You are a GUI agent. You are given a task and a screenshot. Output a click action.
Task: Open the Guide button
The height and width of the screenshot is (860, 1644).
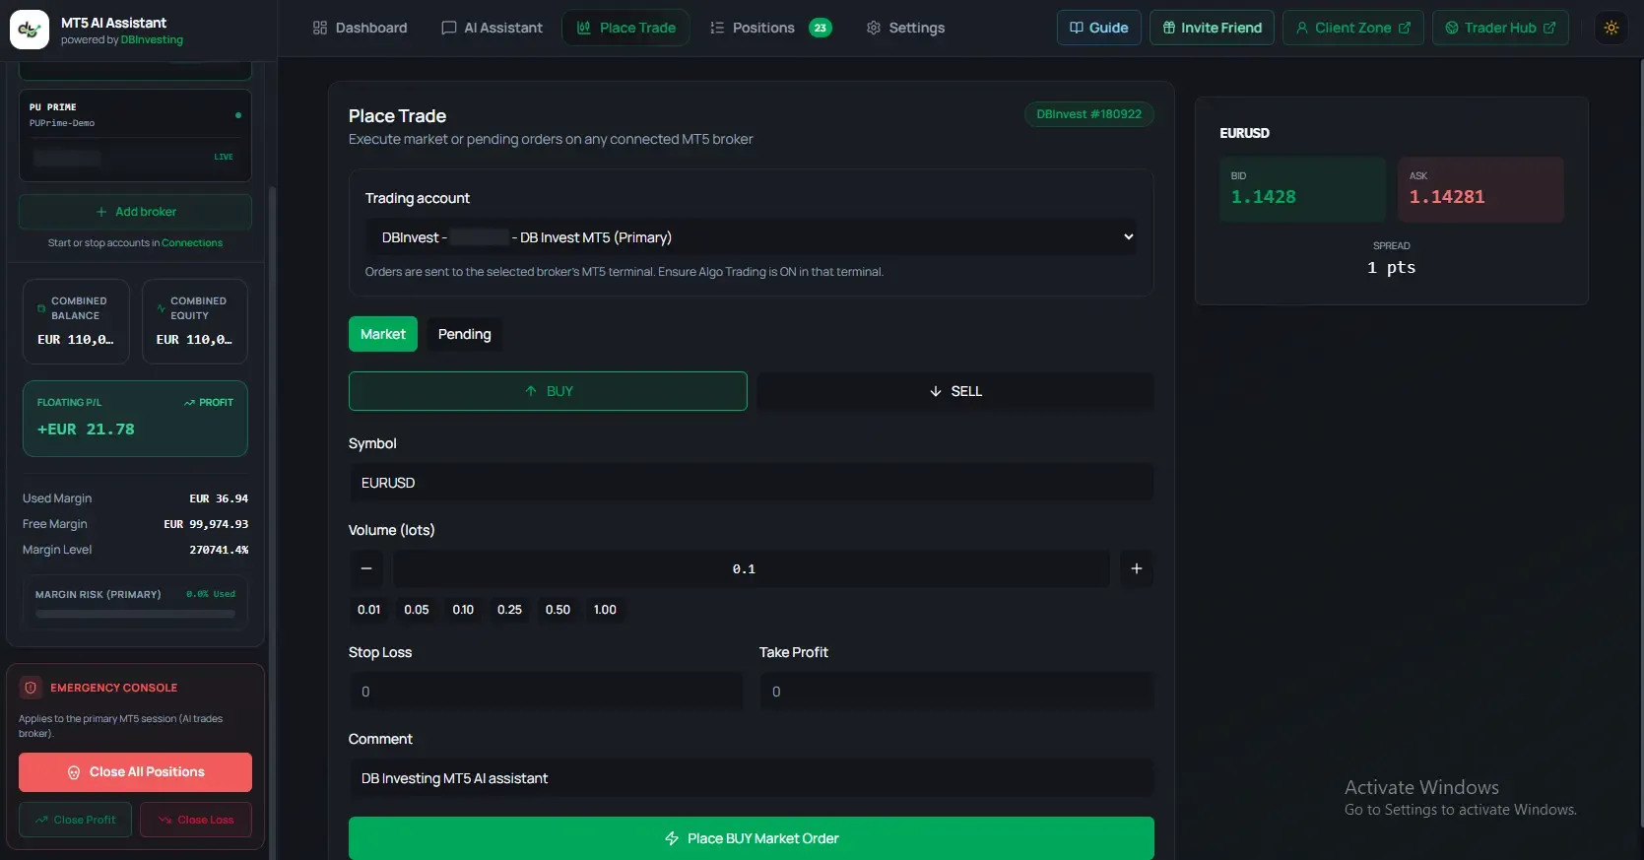(1098, 28)
